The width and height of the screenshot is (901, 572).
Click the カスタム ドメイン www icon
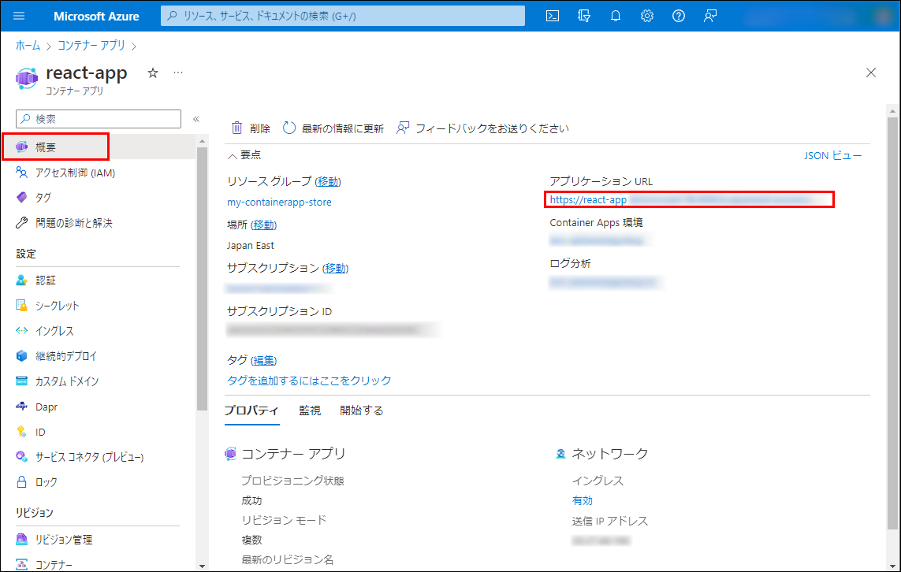point(22,381)
